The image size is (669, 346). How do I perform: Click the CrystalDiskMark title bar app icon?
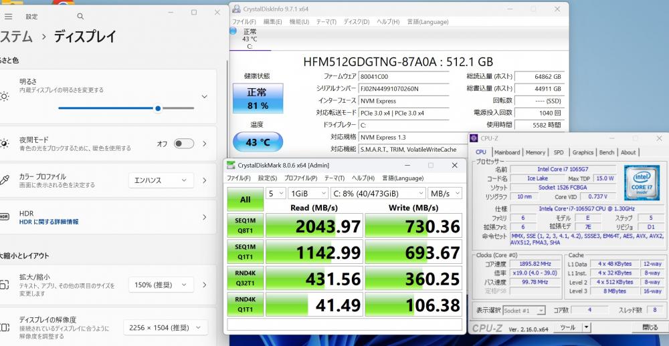231,166
